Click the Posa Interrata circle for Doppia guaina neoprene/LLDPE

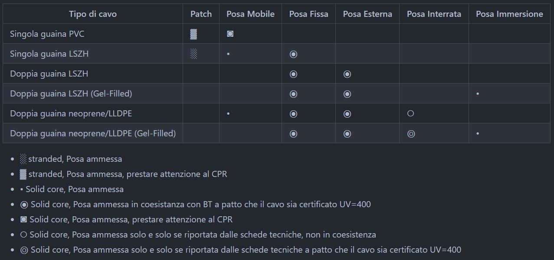pyautogui.click(x=411, y=114)
